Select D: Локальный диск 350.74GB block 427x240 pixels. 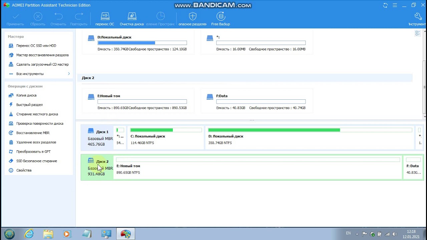(x=310, y=137)
